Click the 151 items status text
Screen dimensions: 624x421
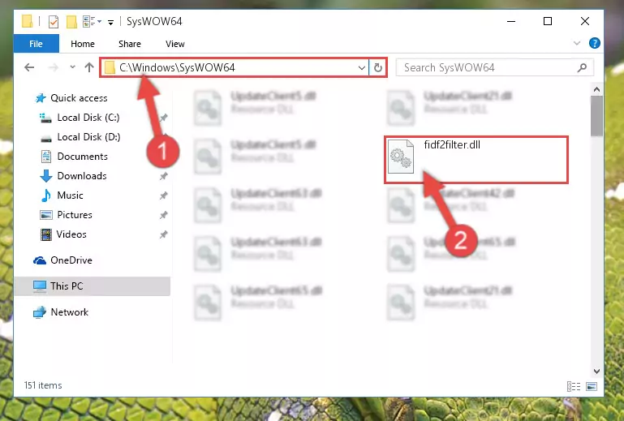(43, 385)
